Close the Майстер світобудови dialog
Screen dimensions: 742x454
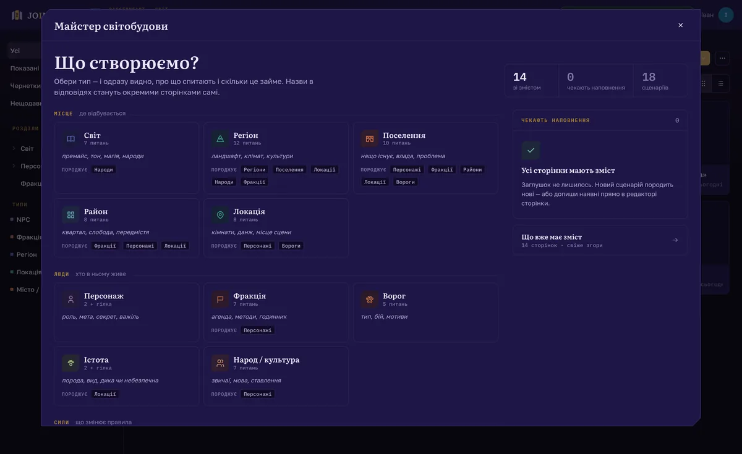(x=681, y=25)
